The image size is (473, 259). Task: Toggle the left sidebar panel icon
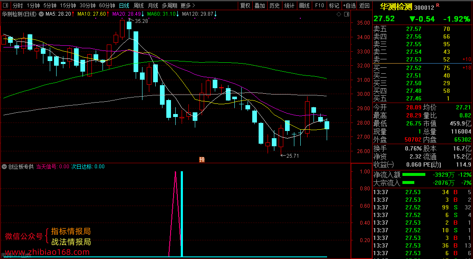coord(6,6)
